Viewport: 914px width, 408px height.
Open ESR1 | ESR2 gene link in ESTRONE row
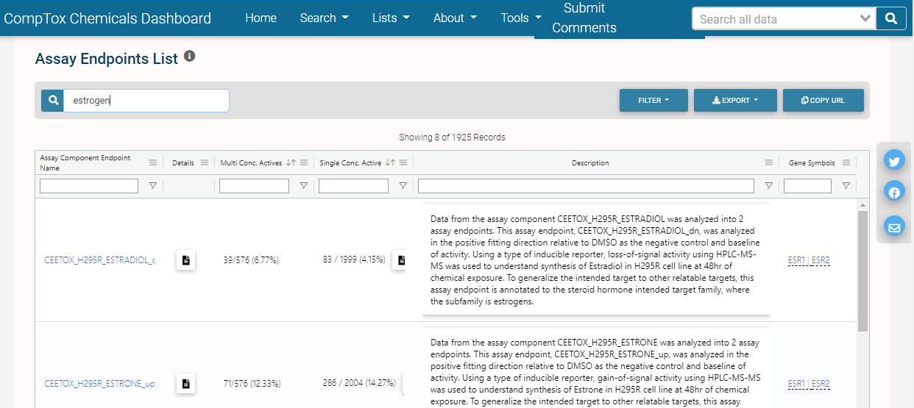pyautogui.click(x=809, y=384)
